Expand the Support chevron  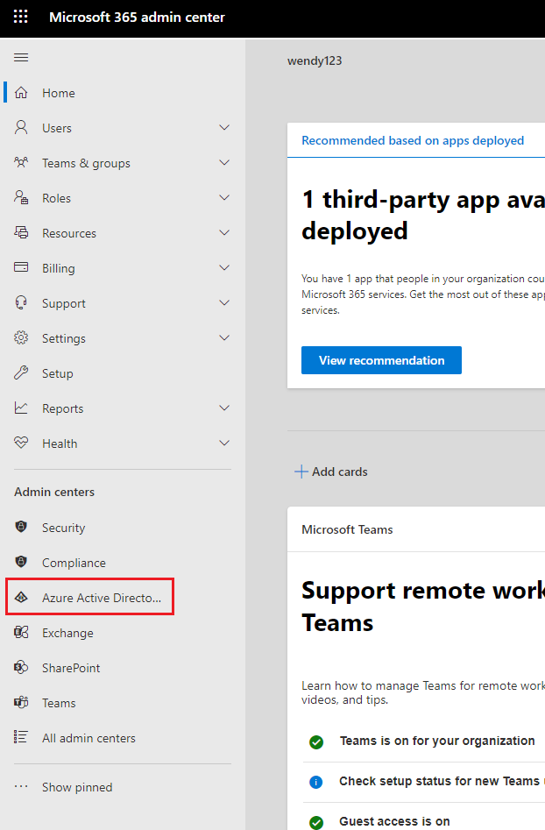pos(224,302)
